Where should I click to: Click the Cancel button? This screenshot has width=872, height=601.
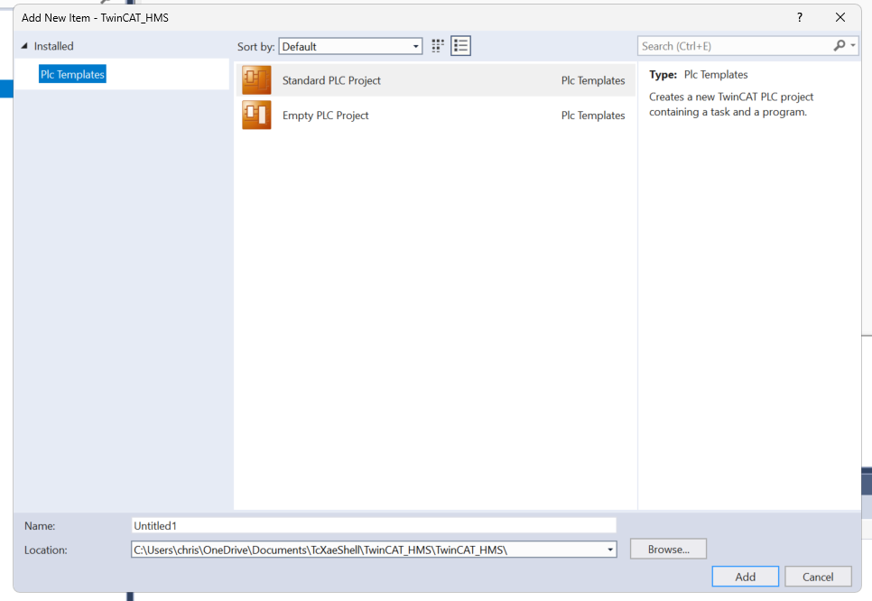818,577
